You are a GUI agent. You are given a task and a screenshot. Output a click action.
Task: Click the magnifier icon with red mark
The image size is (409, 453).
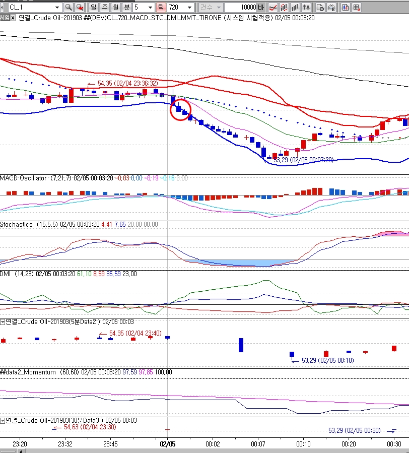(79, 8)
